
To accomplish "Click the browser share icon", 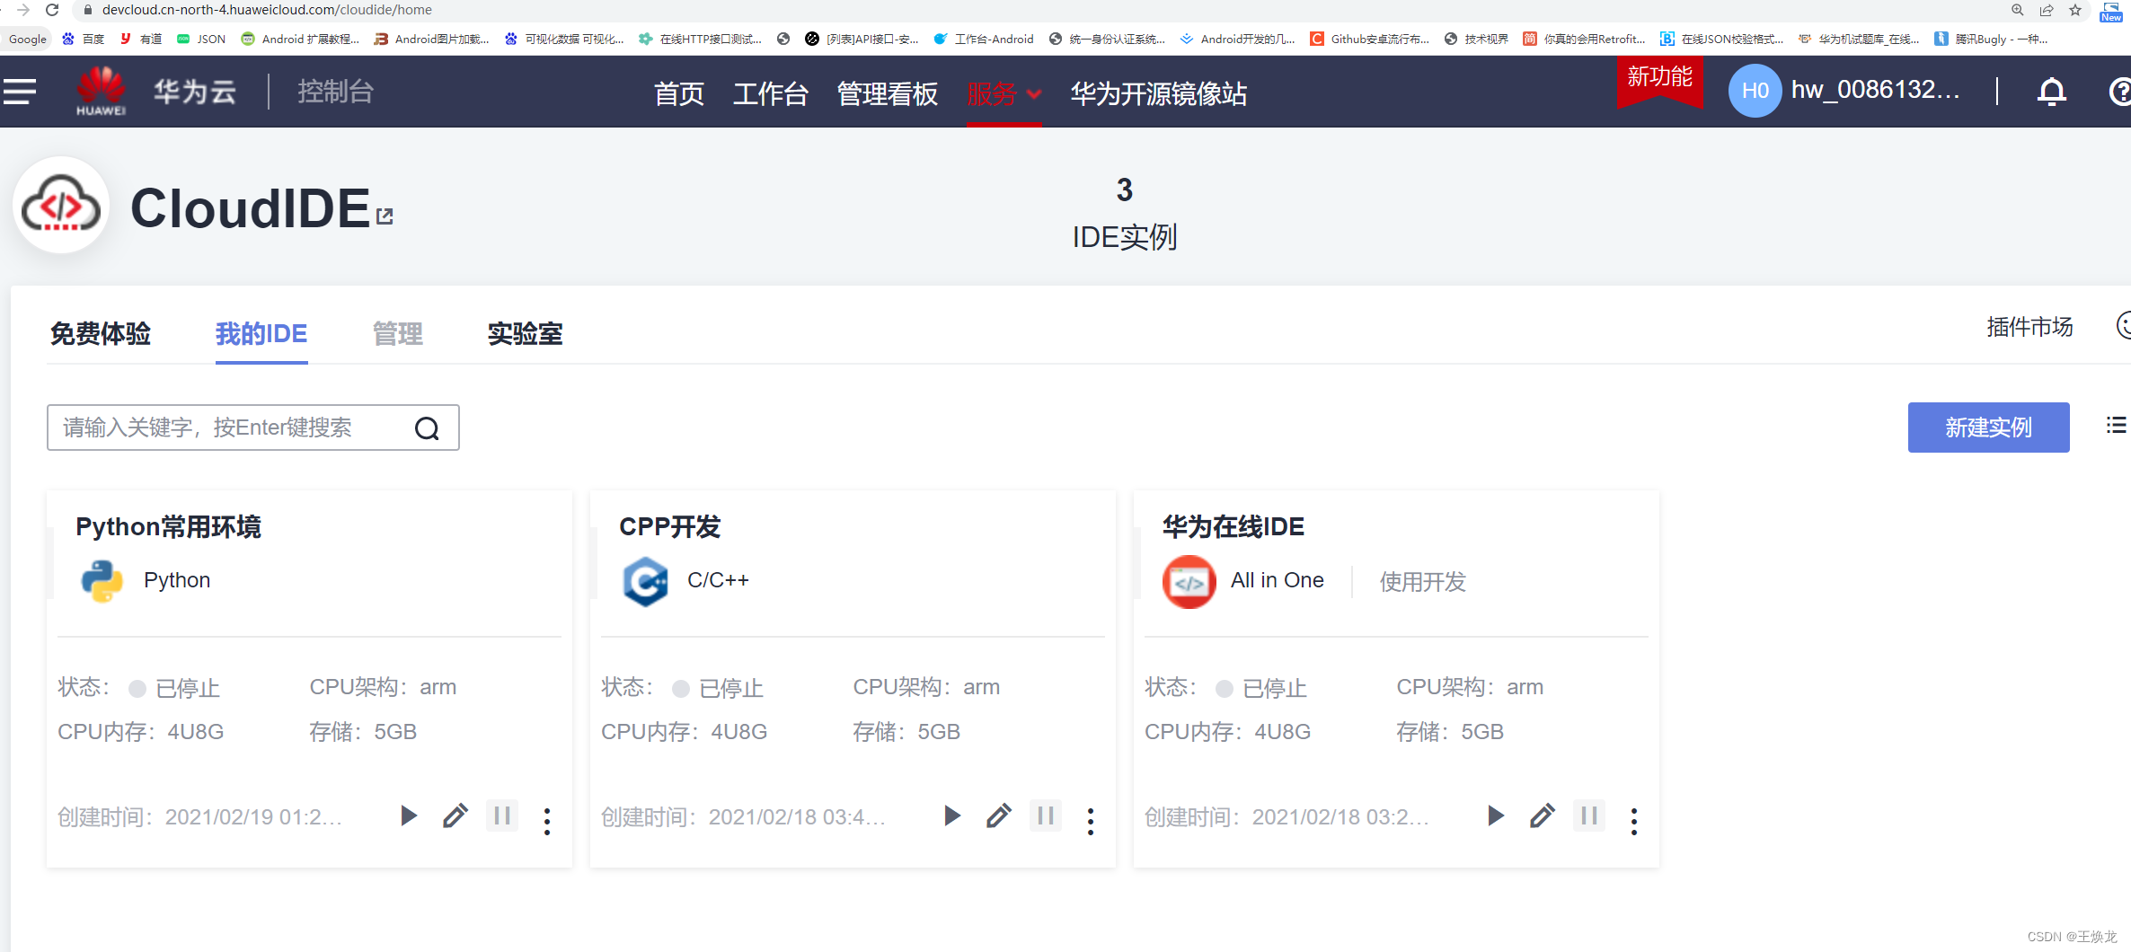I will coord(2047,10).
